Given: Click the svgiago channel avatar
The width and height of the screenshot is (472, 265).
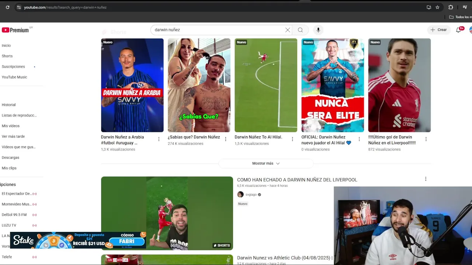Looking at the screenshot, I should 240,194.
